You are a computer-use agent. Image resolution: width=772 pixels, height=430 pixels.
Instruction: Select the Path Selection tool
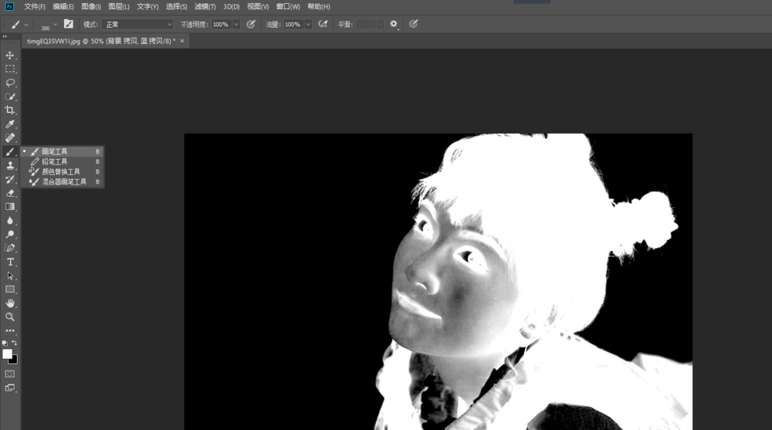pyautogui.click(x=10, y=276)
